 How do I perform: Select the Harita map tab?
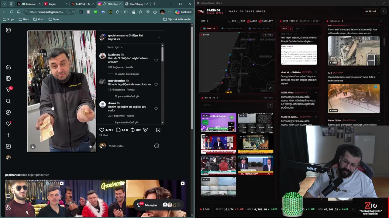[x=209, y=28]
